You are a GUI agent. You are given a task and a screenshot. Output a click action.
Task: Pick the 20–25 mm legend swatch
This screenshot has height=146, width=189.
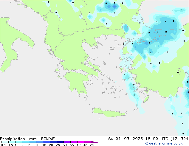coord(53,142)
